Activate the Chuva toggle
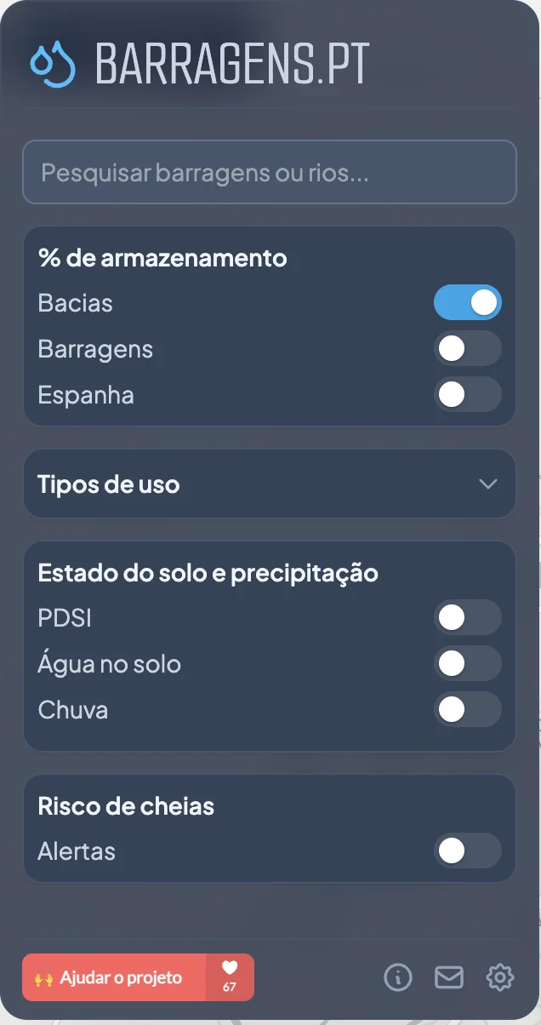This screenshot has height=1025, width=541. coord(468,709)
